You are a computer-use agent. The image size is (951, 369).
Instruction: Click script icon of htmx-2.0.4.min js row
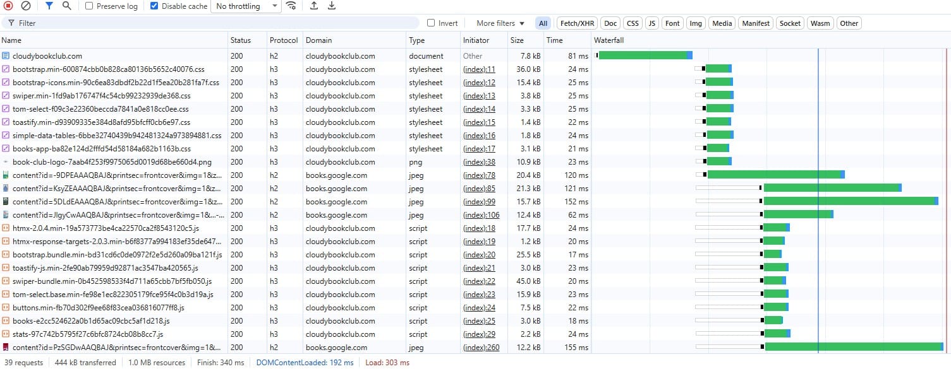click(x=6, y=228)
